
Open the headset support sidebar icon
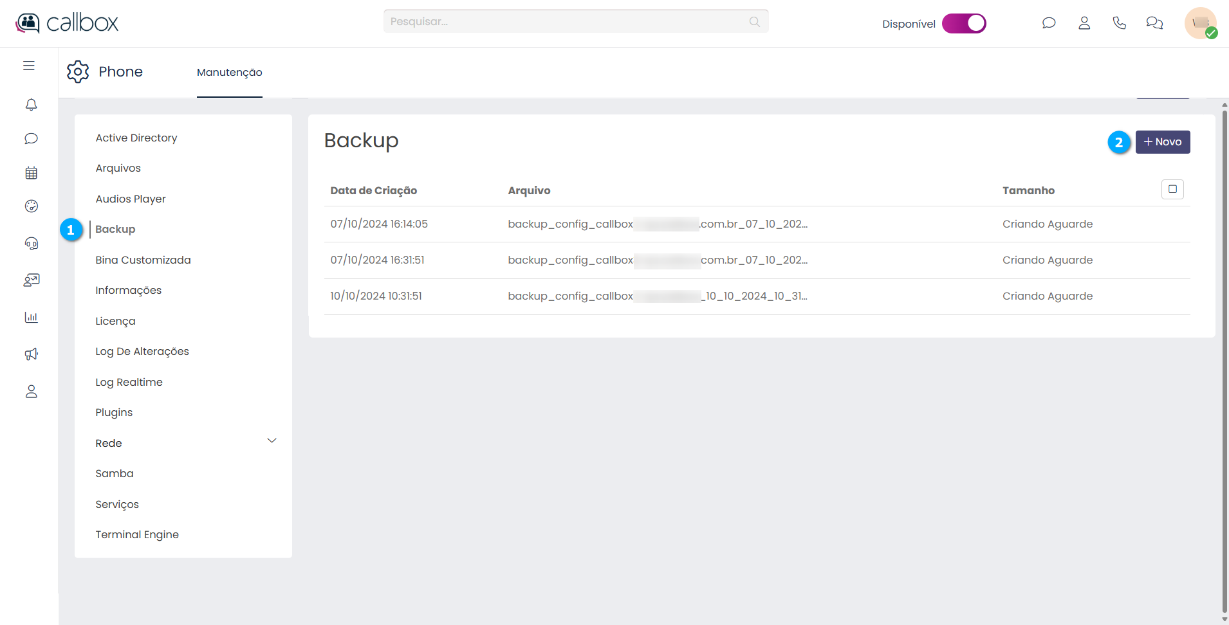pyautogui.click(x=31, y=243)
